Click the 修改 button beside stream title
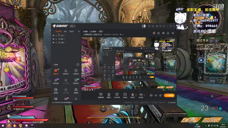 click(101, 31)
